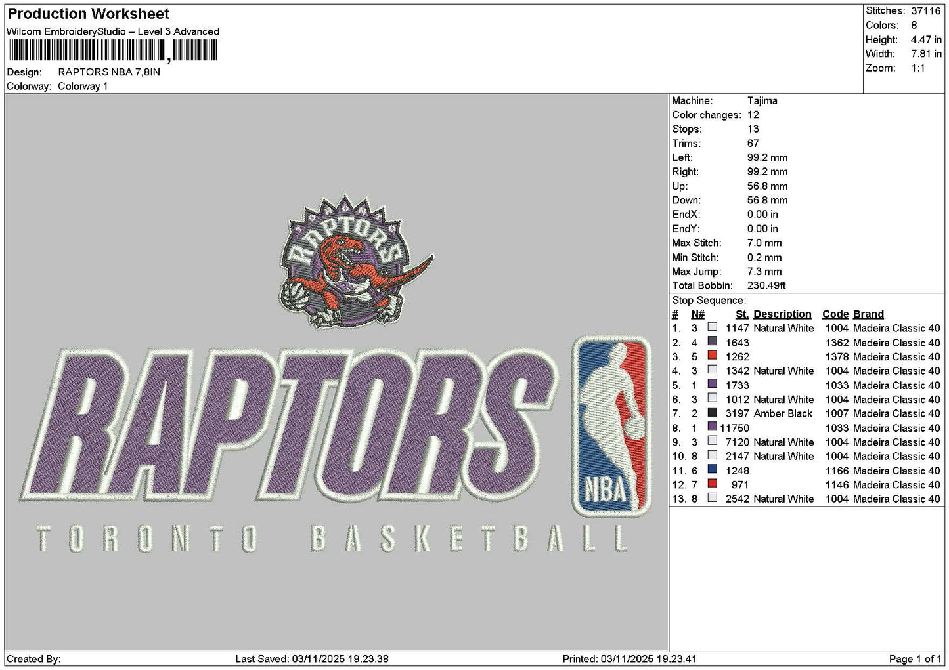Image resolution: width=949 pixels, height=670 pixels.
Task: Select the red swatch in stop row 12 (971)
Action: point(713,484)
